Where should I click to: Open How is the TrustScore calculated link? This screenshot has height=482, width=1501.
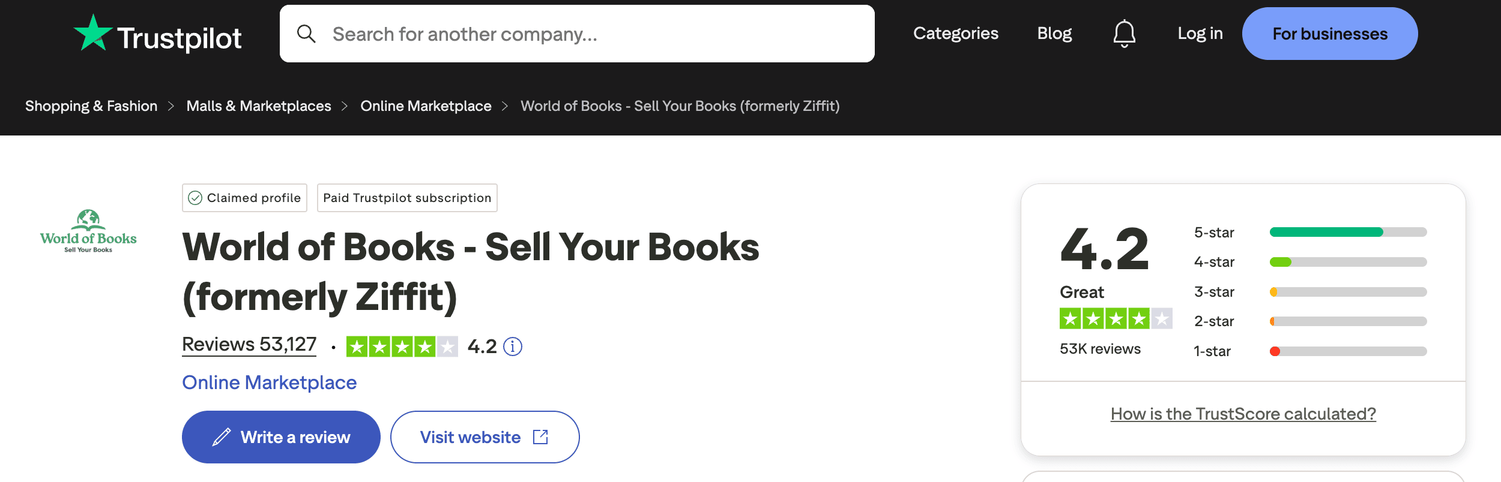tap(1243, 414)
